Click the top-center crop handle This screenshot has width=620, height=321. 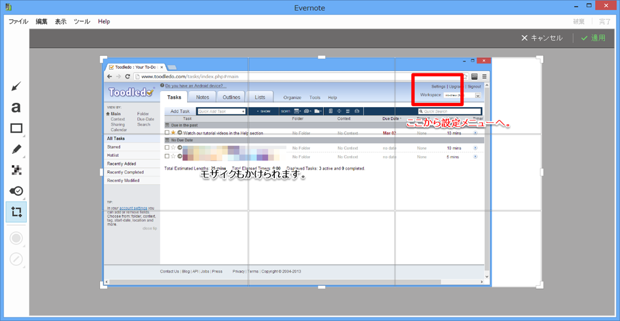pos(322,58)
